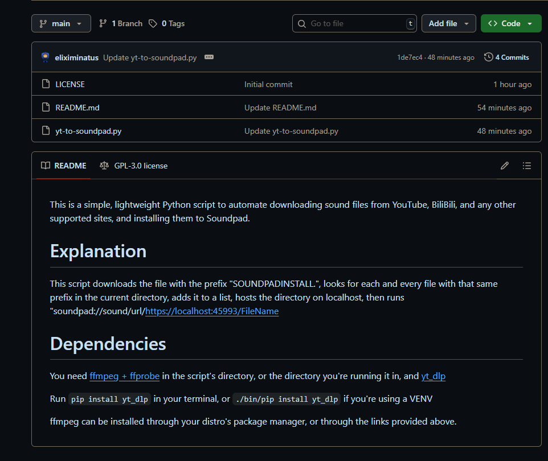This screenshot has height=461, width=548.
Task: Click the eliximinatus avatar image
Action: tap(45, 57)
